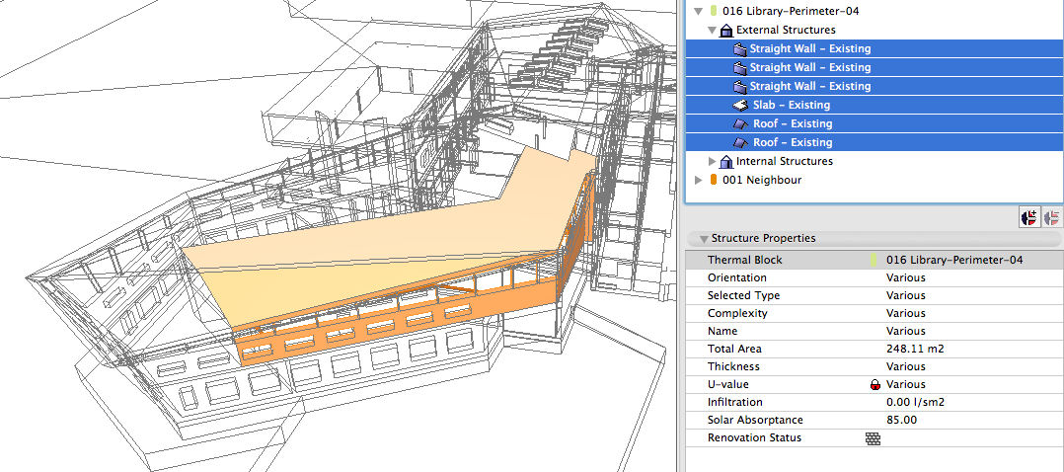
Task: Click the greyed-out right button below tree
Action: click(1051, 217)
